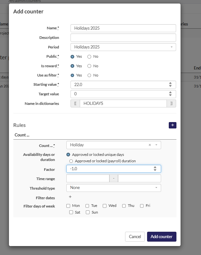
Task: Enable the Fri day of week filter
Action: click(142, 206)
